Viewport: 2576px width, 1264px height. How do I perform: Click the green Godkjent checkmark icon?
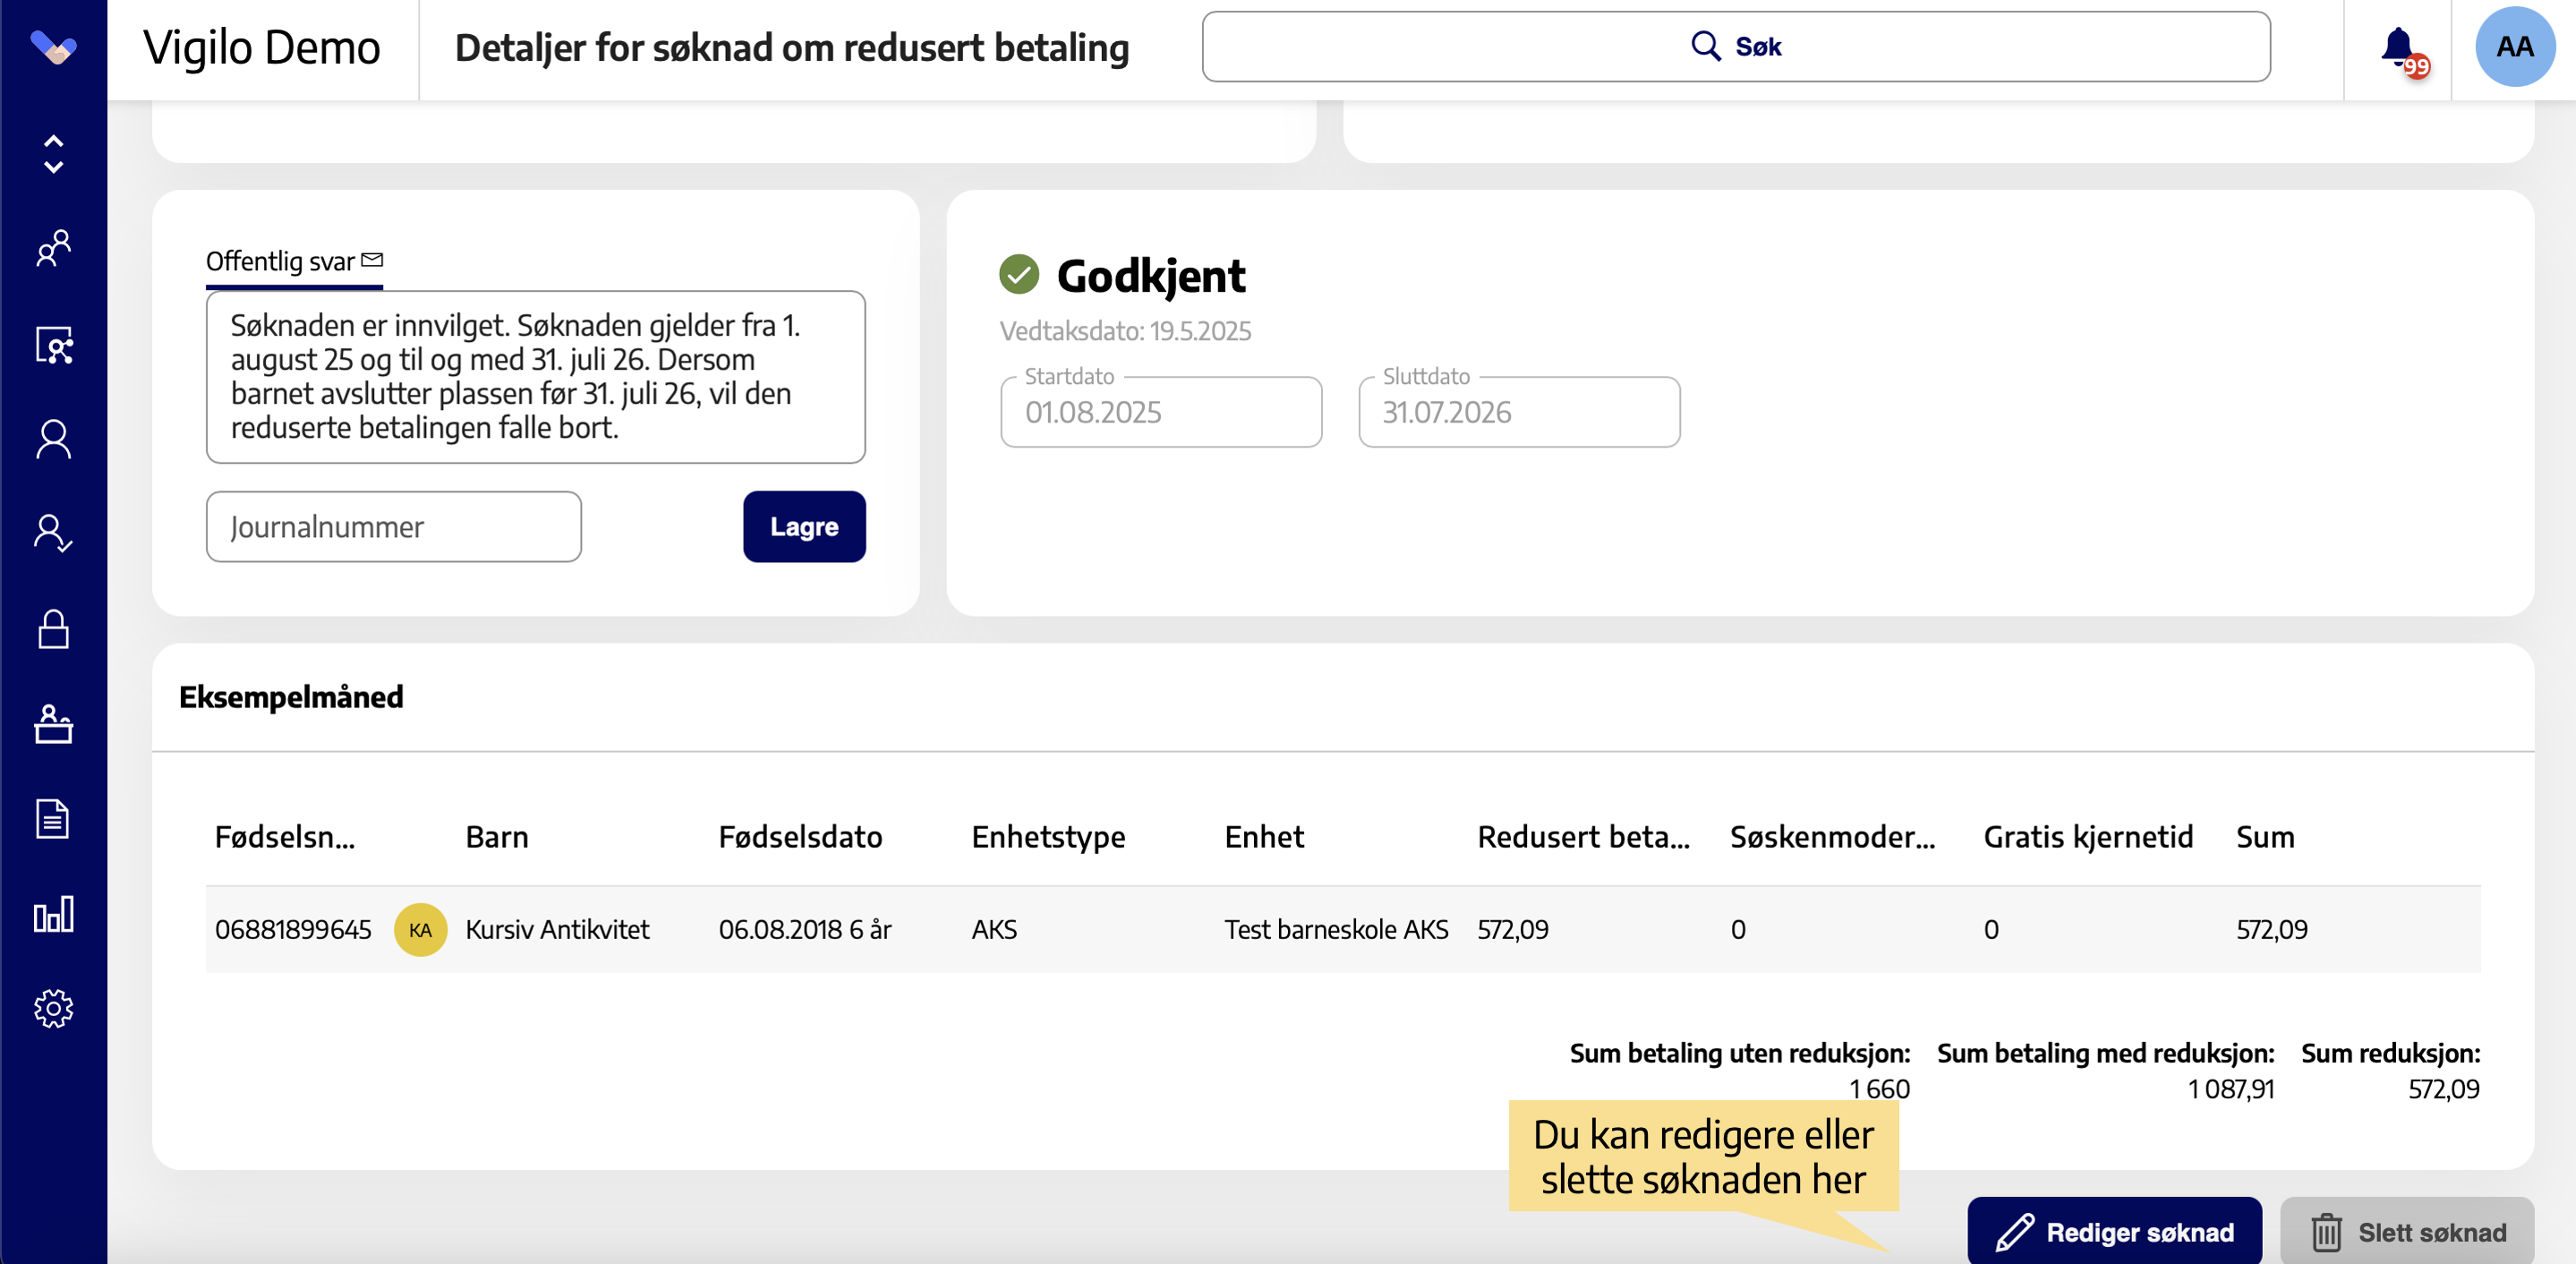[1019, 275]
